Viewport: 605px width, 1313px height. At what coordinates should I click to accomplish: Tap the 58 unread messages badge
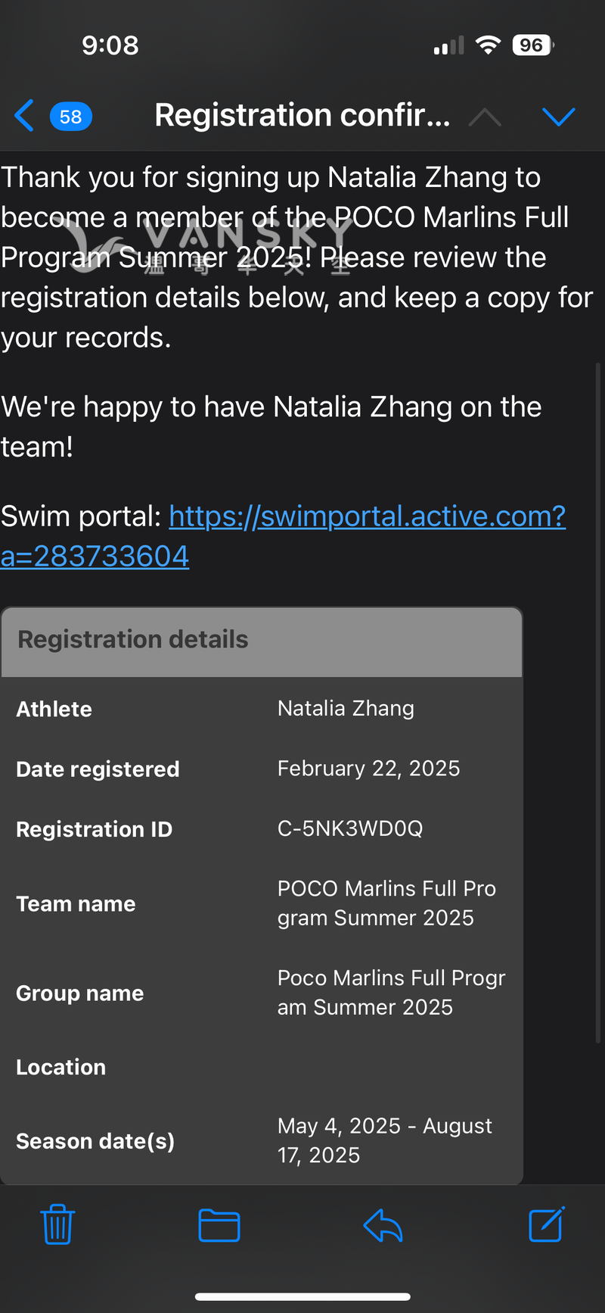pos(71,117)
